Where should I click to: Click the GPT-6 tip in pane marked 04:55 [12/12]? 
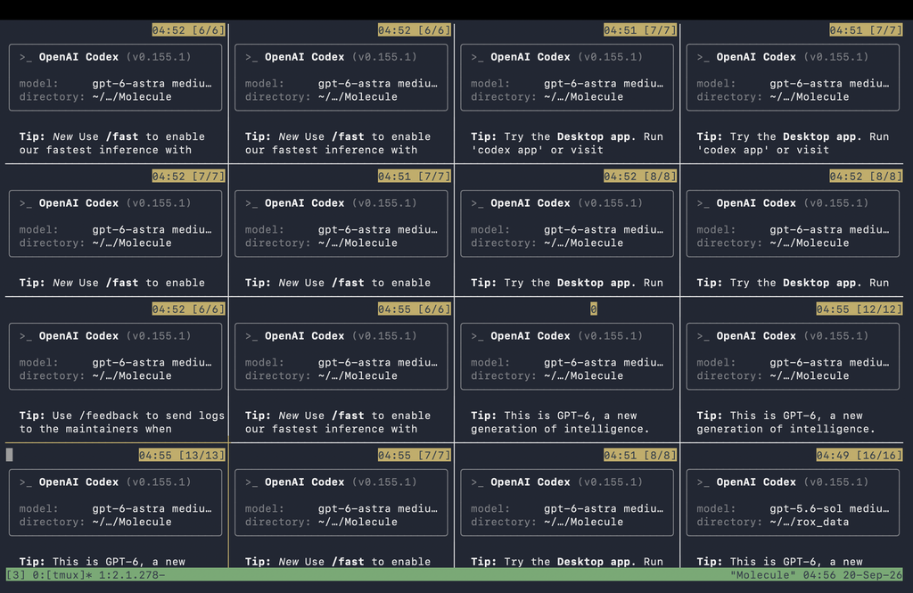[x=786, y=423]
